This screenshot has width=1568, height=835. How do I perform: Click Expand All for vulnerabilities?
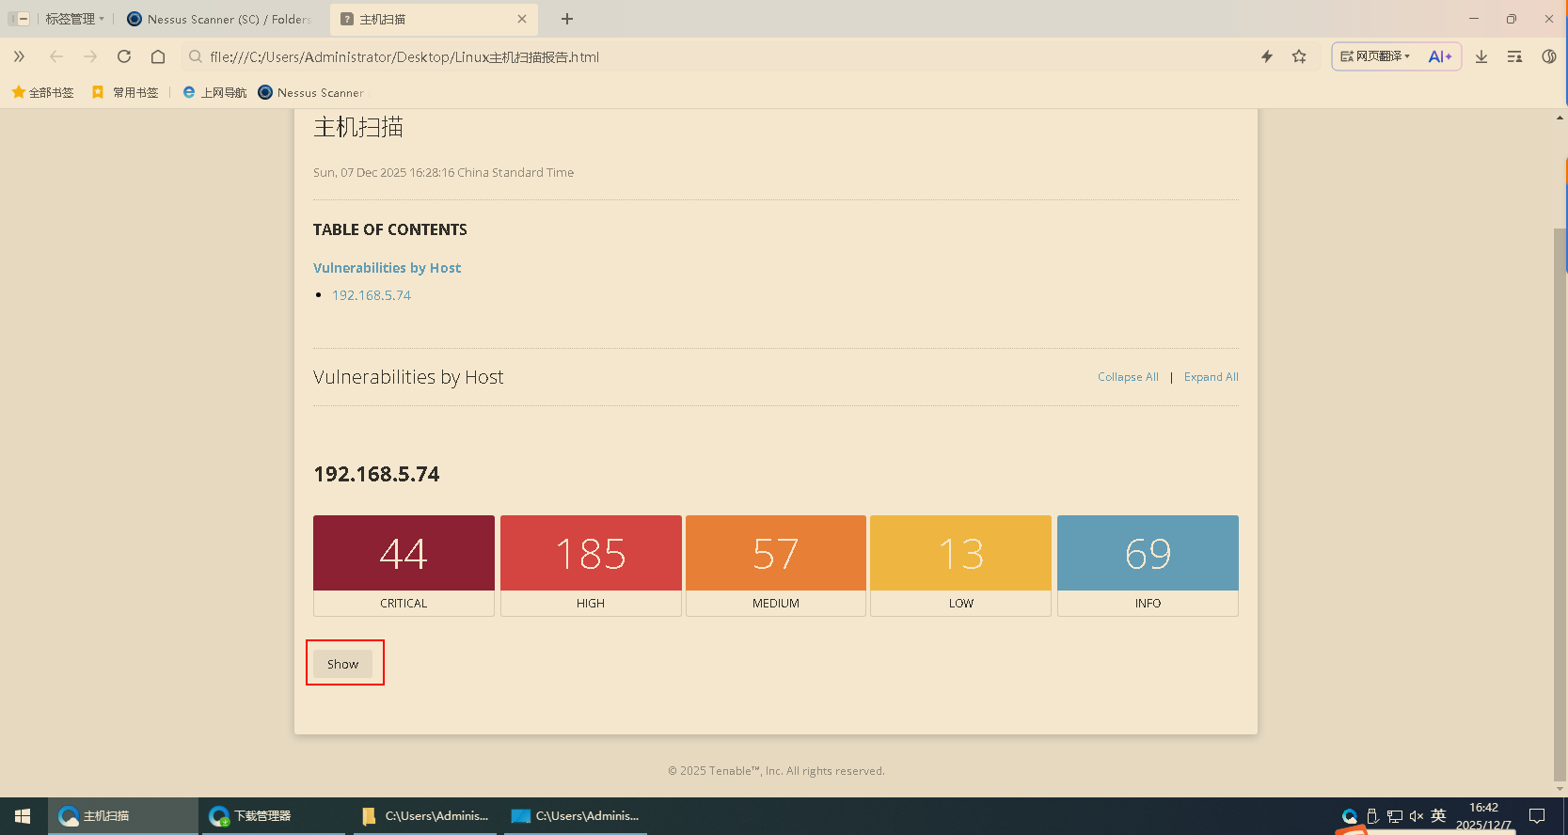tap(1211, 377)
